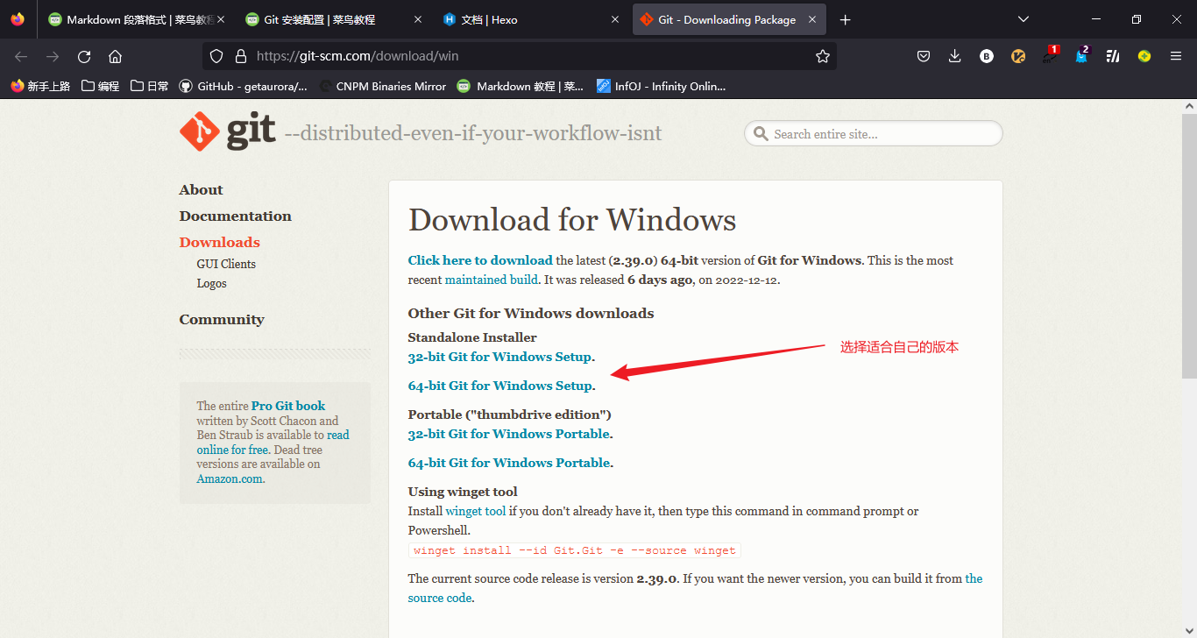
Task: Go to GUI Clients page
Action: click(226, 264)
